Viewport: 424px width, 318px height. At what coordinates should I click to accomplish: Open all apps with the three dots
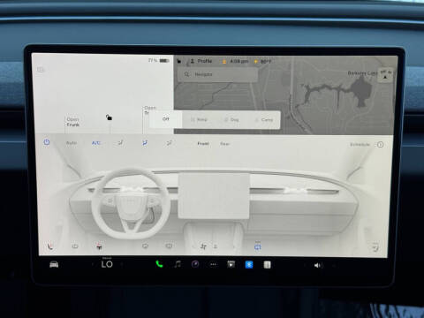pyautogui.click(x=213, y=264)
